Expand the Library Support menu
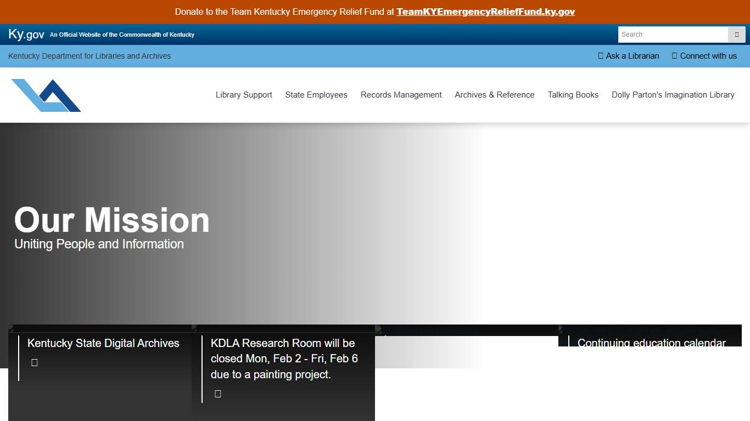Screen dimensions: 750x421 (244, 95)
